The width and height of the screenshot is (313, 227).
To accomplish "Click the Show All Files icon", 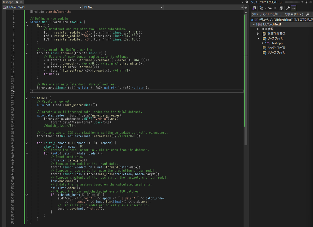I will click(281, 8).
